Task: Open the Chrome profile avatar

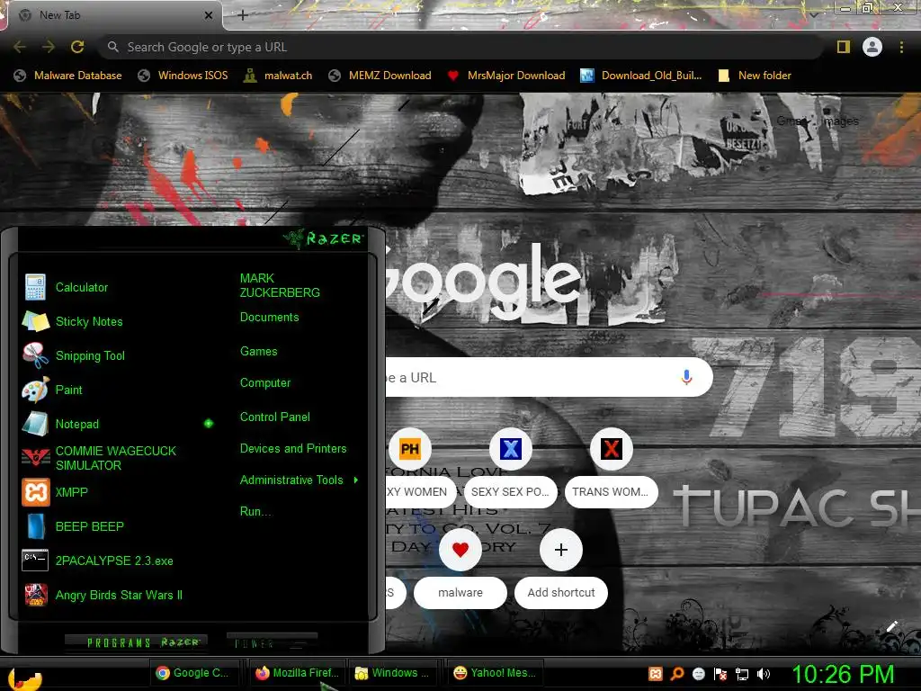Action: [x=872, y=47]
